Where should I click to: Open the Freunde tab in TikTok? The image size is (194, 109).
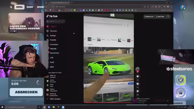coord(53,40)
